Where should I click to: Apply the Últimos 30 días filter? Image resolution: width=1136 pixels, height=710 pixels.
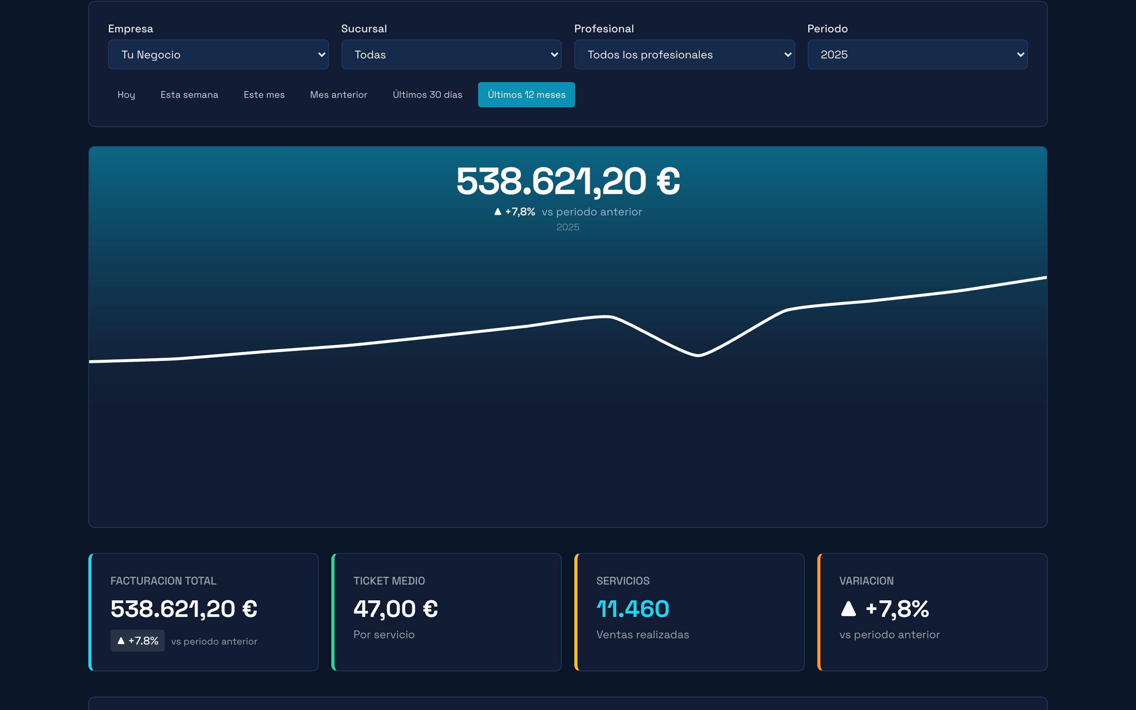click(x=428, y=94)
